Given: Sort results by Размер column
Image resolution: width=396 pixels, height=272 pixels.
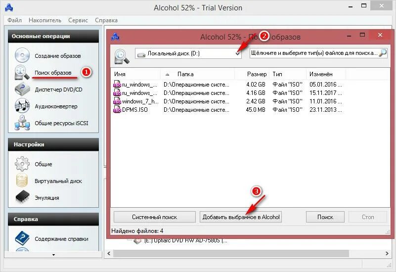Looking at the screenshot, I should click(252, 74).
